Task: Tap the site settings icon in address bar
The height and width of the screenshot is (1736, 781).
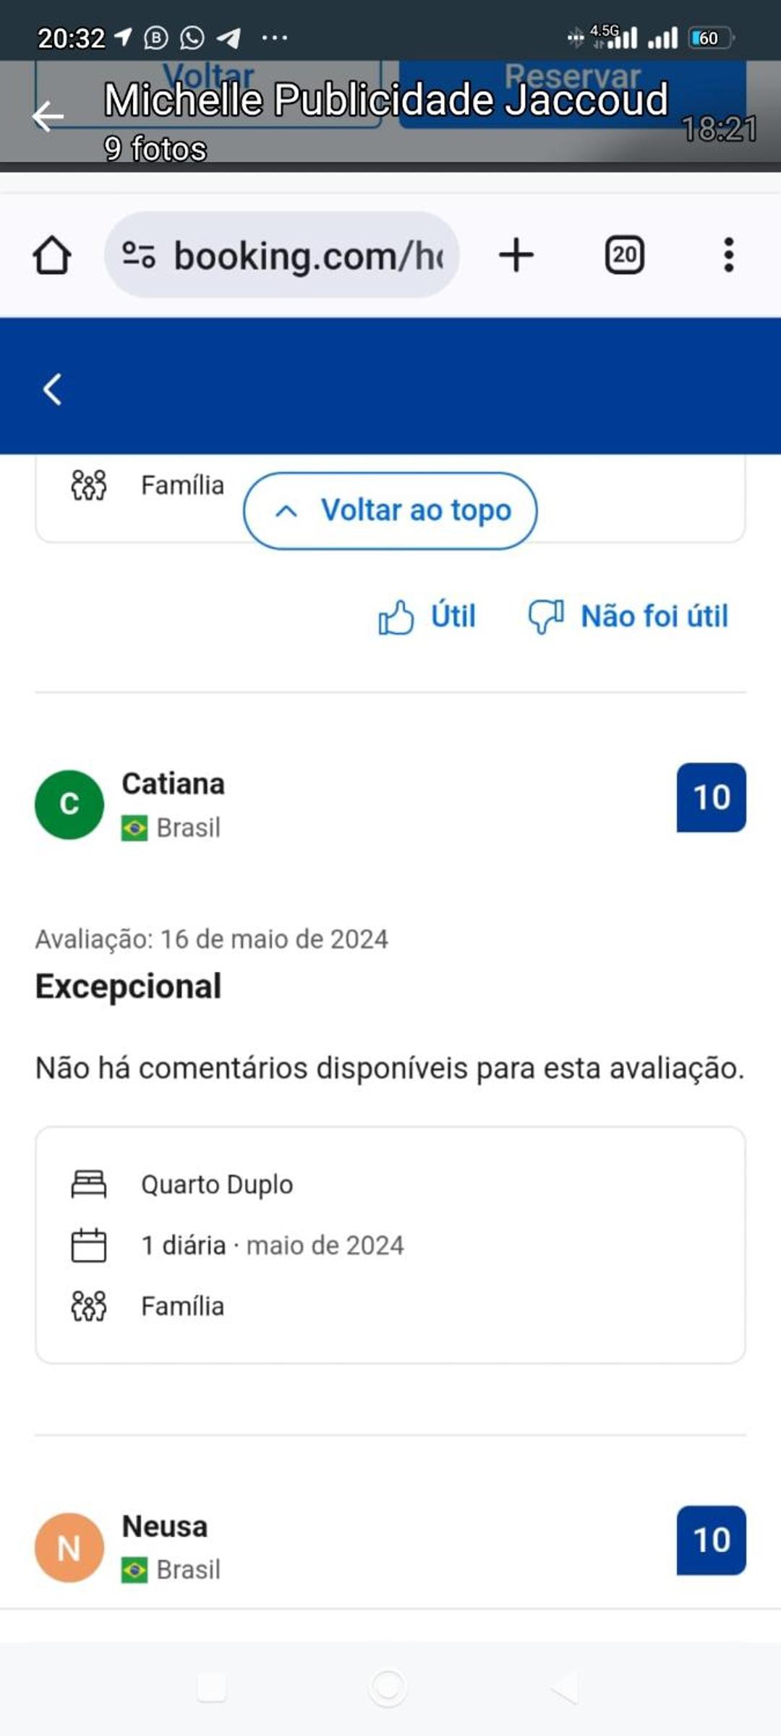Action: pos(139,255)
